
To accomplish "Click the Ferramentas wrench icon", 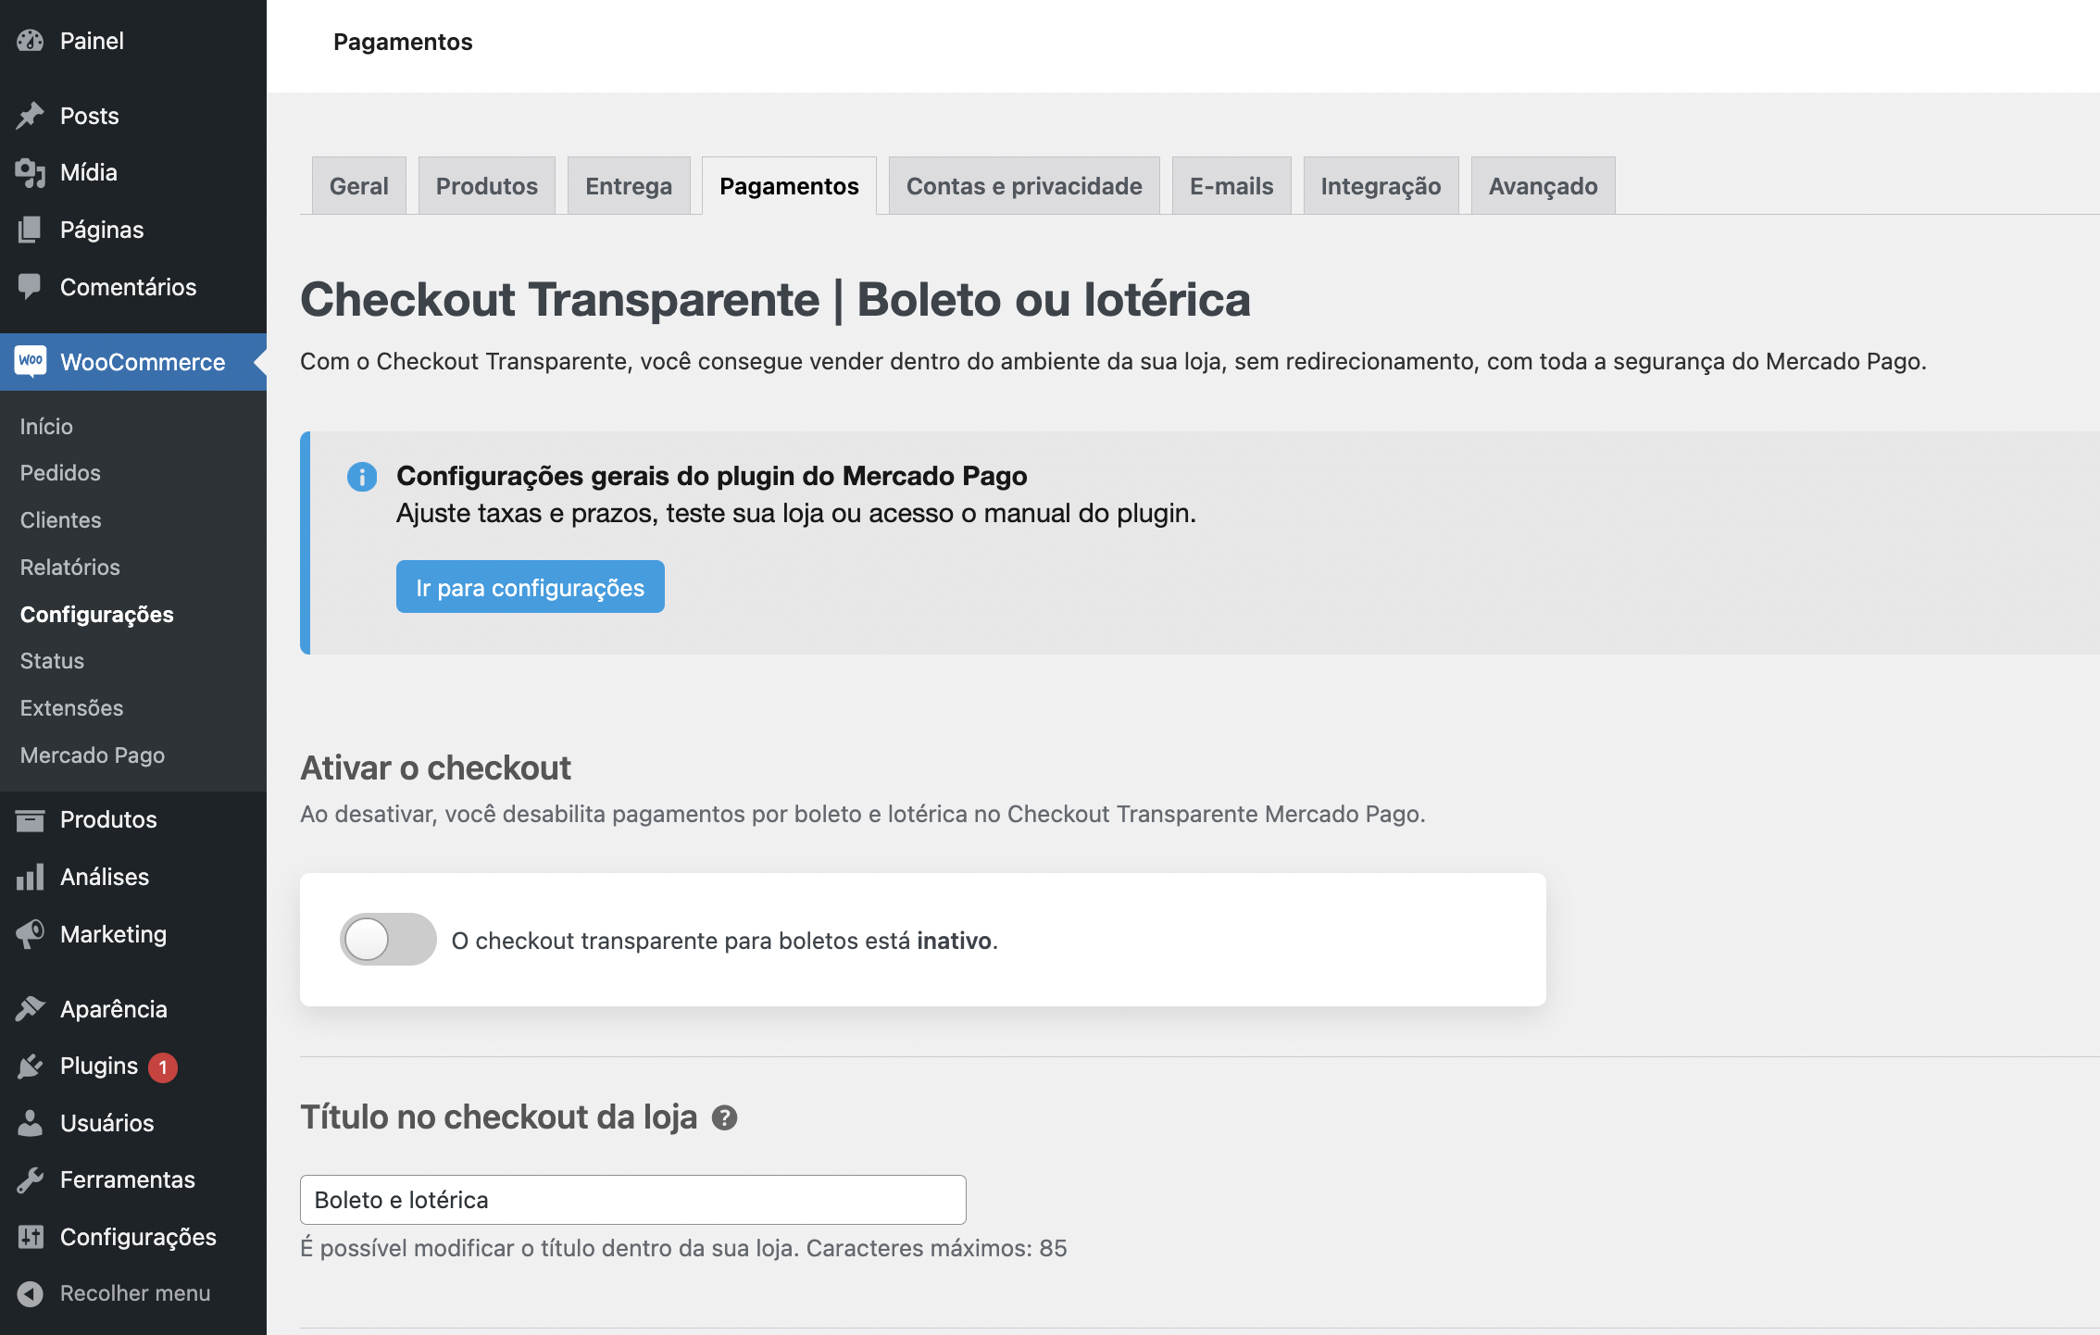I will 31,1180.
